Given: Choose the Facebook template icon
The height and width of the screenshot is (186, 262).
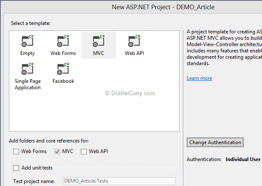Looking at the screenshot, I should [63, 69].
